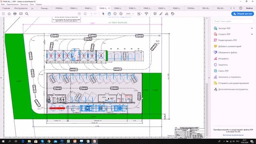Open the Защитить tool
The image size is (256, 144).
pos(221,65)
